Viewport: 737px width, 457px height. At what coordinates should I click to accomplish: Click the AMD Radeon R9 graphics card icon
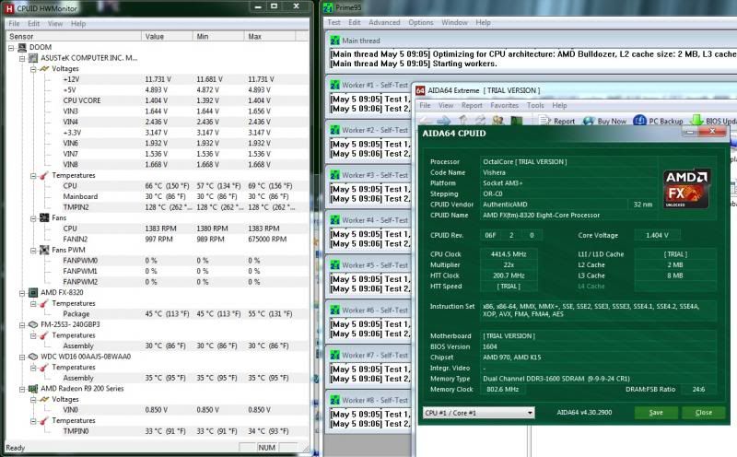tap(33, 389)
